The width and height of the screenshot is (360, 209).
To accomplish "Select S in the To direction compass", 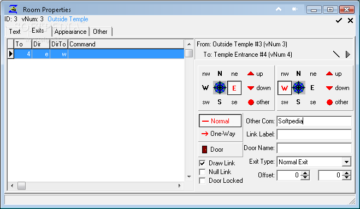I will coord(298,102).
